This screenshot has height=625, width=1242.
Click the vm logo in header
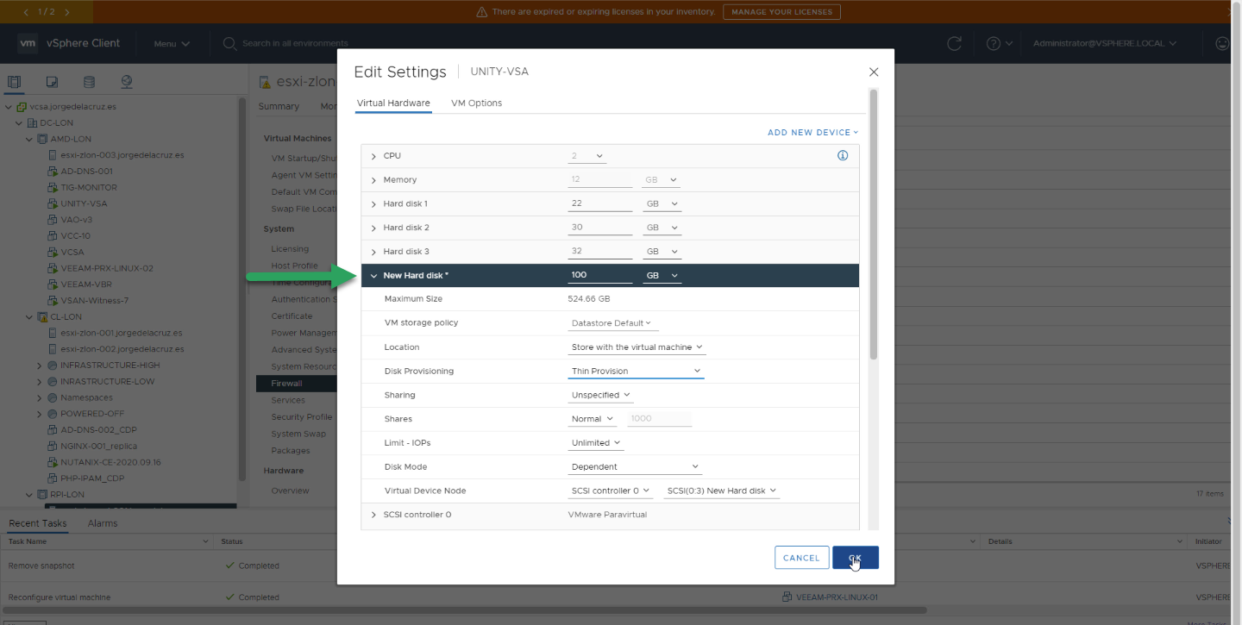(x=28, y=43)
